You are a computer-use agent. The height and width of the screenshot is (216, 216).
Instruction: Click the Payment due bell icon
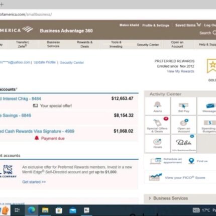click(37, 138)
